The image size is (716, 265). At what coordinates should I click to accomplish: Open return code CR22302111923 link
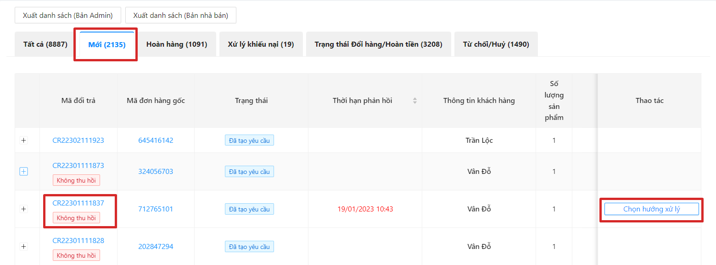(78, 141)
